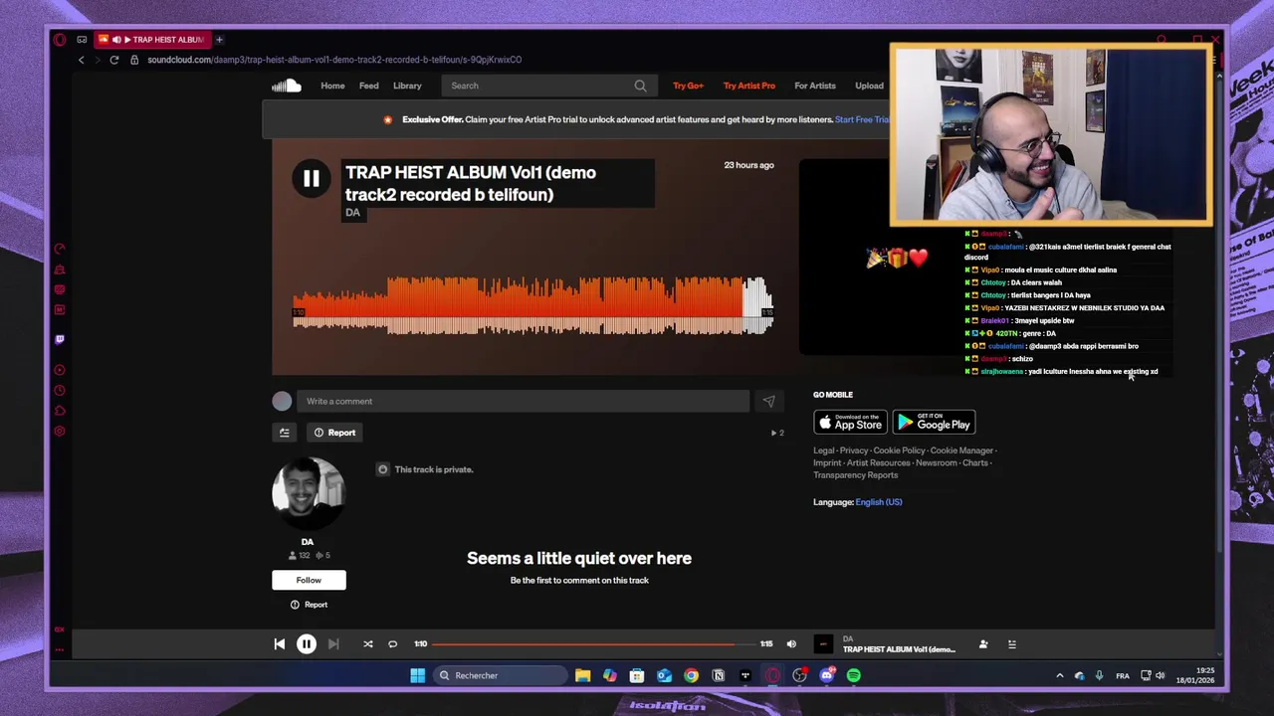Mute the tab via speaker icon on tab
1274x716 pixels.
point(116,40)
